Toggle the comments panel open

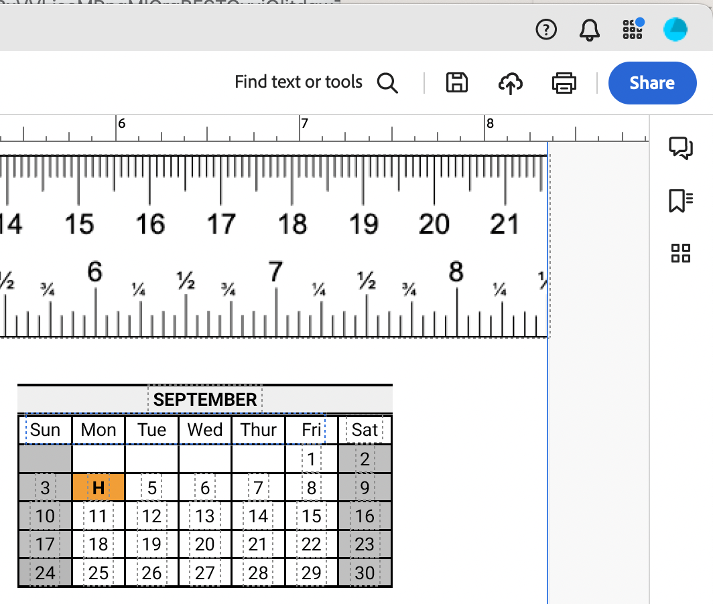click(x=681, y=149)
